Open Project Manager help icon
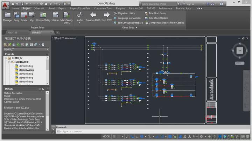This screenshot has height=141, width=252. click(x=43, y=45)
